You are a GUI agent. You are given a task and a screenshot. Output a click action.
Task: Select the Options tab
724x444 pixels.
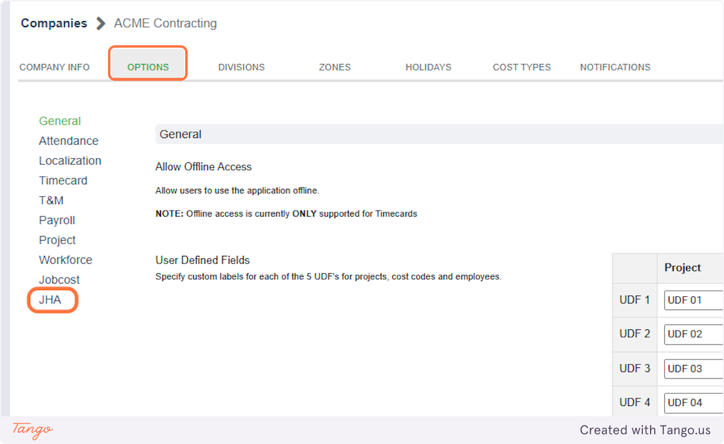tap(148, 67)
